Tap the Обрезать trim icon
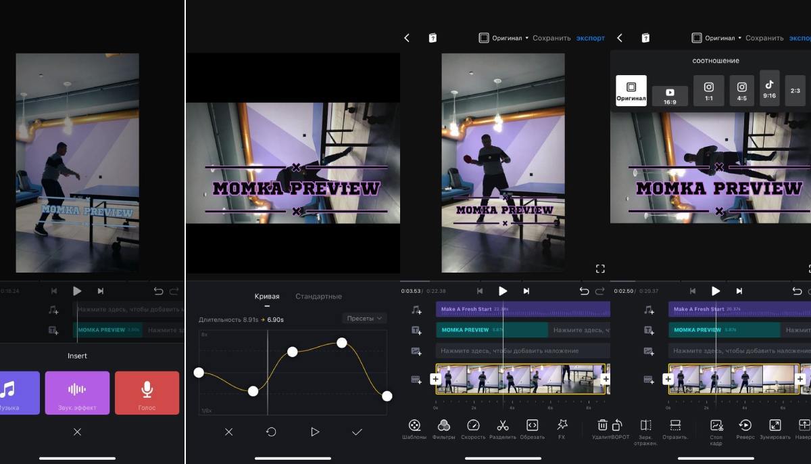Viewport: 811px width, 464px height. [532, 426]
